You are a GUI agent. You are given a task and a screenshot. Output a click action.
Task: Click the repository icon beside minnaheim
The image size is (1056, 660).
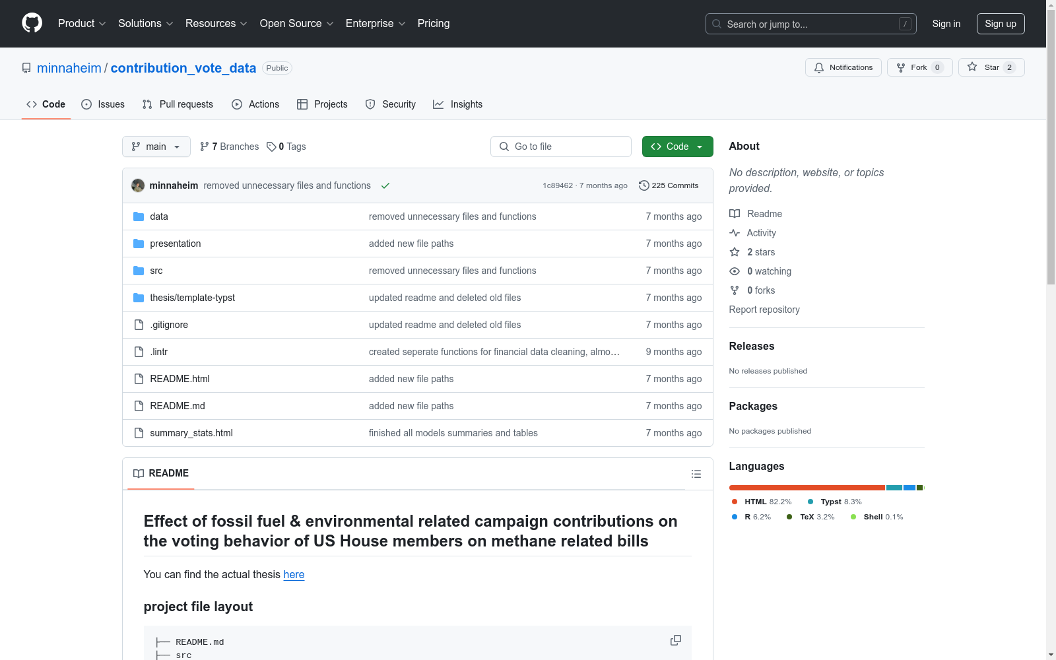[26, 68]
